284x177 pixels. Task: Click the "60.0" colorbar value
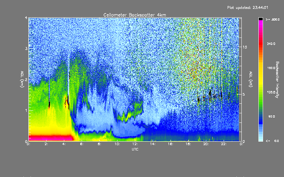pyautogui.click(x=272, y=116)
